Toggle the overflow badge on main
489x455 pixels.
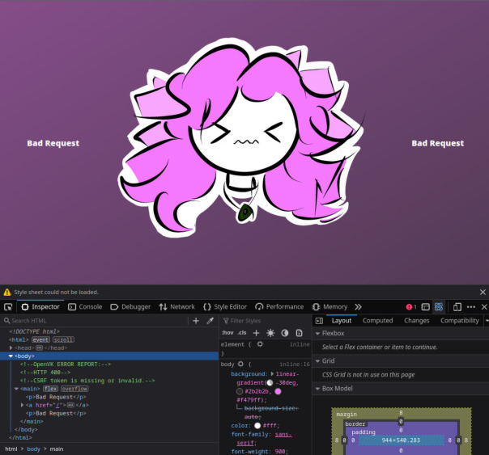tap(74, 389)
